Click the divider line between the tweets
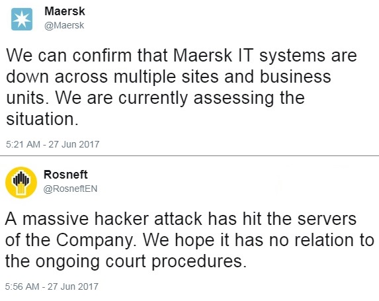This screenshot has width=379, height=301. click(189, 155)
